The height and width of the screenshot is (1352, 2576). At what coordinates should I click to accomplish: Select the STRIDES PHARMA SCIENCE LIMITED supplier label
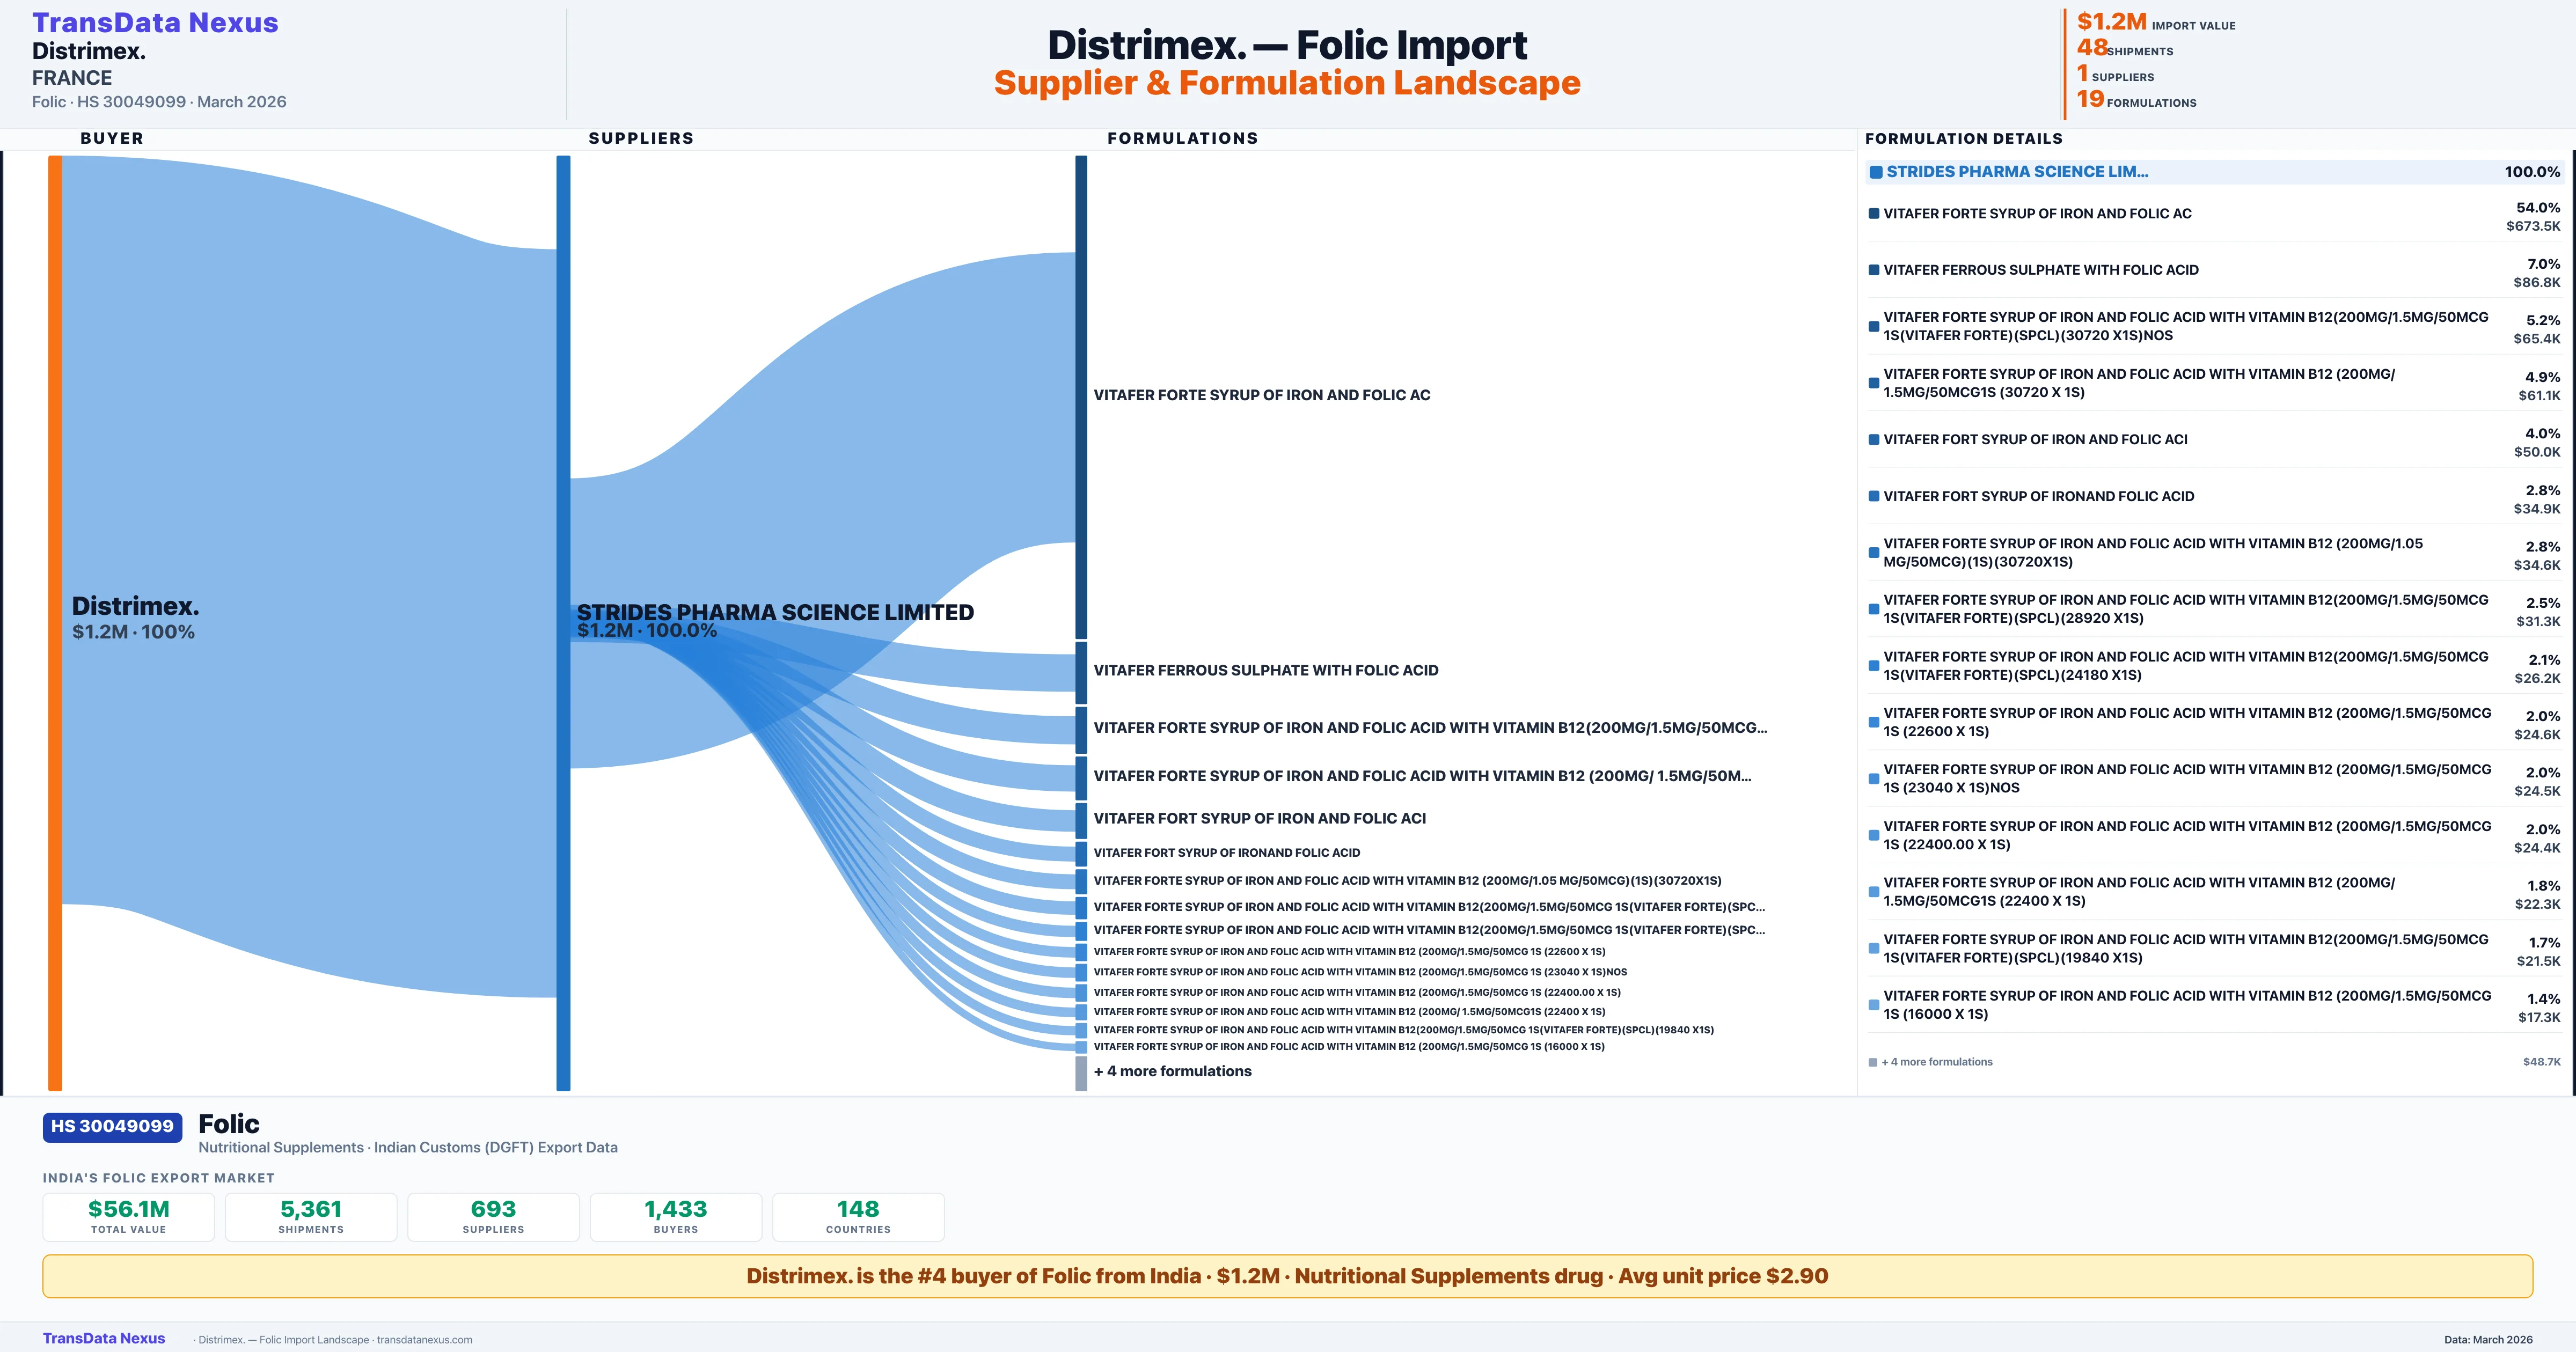click(x=775, y=612)
